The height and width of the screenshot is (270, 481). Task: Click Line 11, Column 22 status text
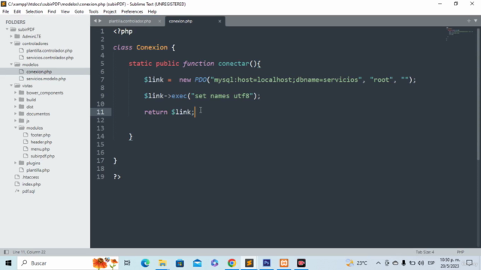pos(29,252)
